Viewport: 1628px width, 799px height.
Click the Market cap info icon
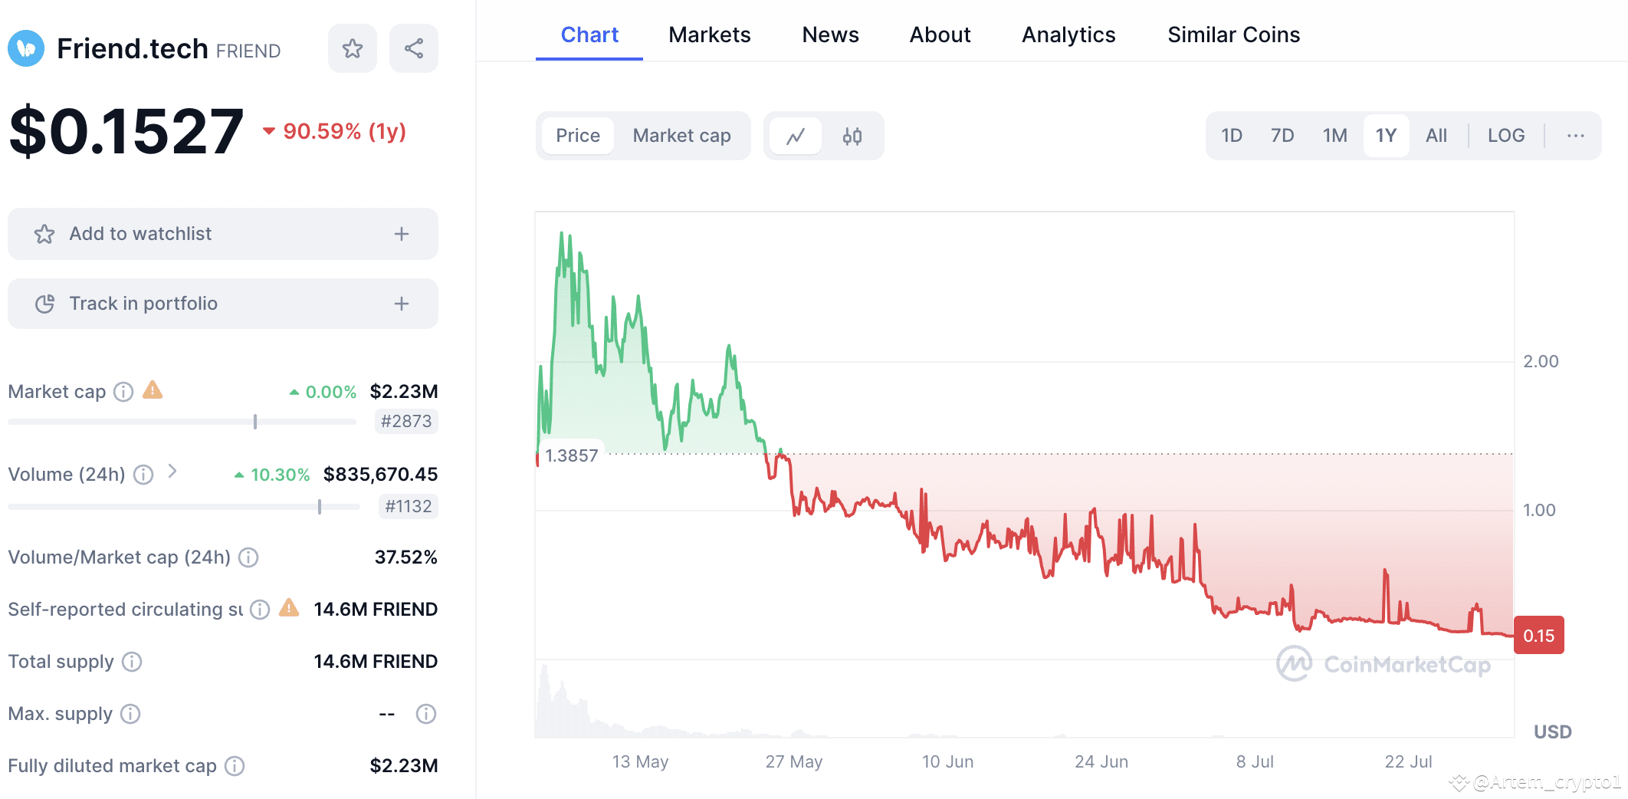click(x=123, y=392)
